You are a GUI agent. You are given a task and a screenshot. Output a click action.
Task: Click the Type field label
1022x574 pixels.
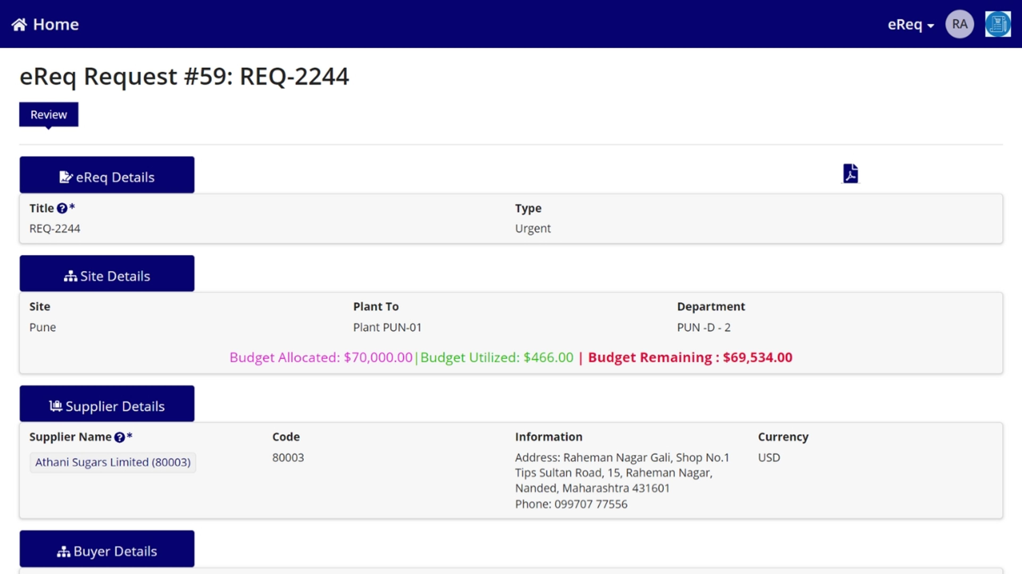[x=528, y=208]
